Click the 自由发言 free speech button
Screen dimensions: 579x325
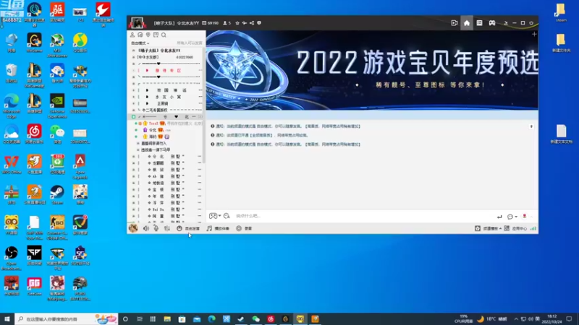click(x=188, y=228)
